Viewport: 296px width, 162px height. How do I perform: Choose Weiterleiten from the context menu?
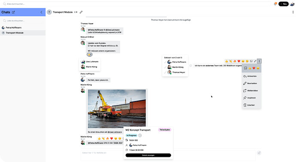(251, 91)
